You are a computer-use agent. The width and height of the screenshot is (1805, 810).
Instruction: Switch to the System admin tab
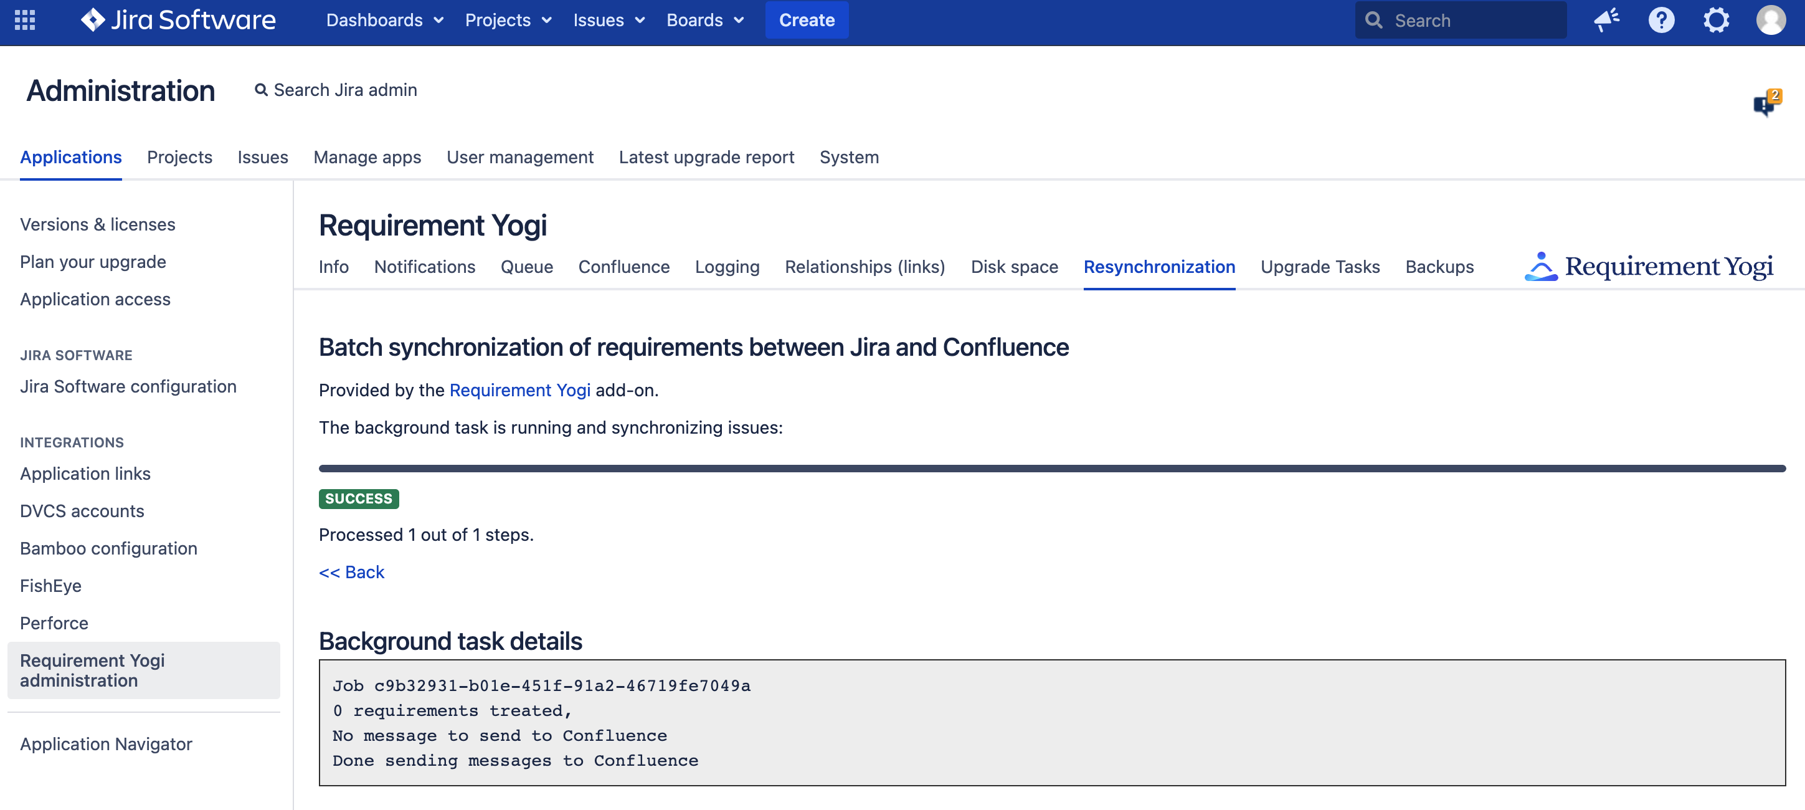click(848, 157)
